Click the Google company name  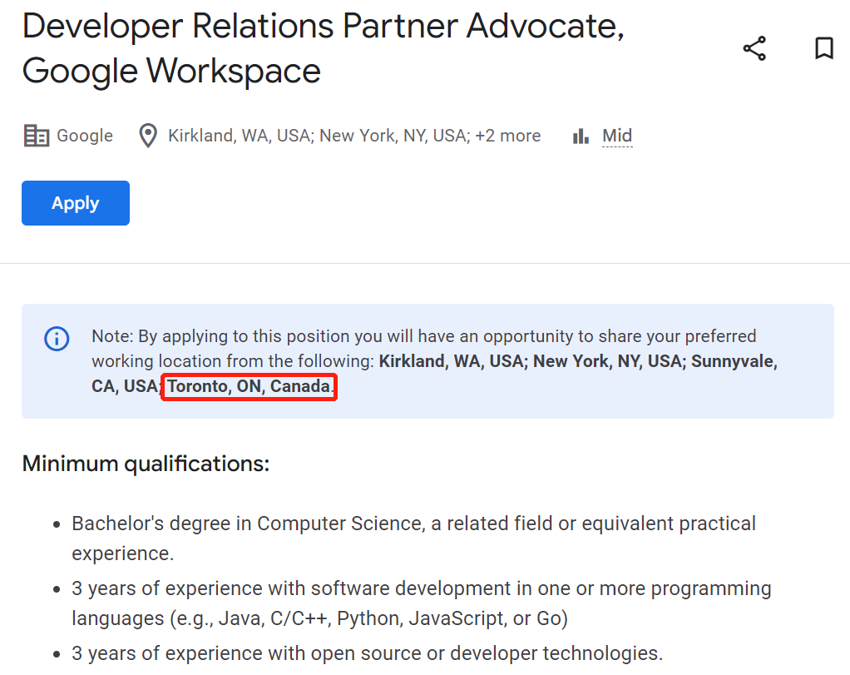85,135
